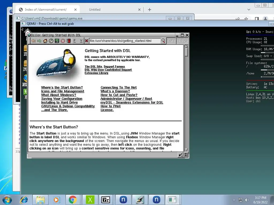Click the Dillo vertical scrollbar thumb

tap(186, 52)
